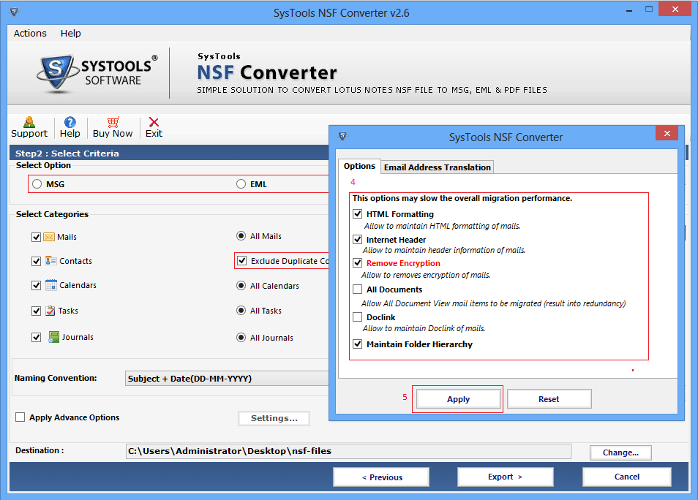Click the Naming Convention label
Image resolution: width=698 pixels, height=500 pixels.
coord(56,378)
